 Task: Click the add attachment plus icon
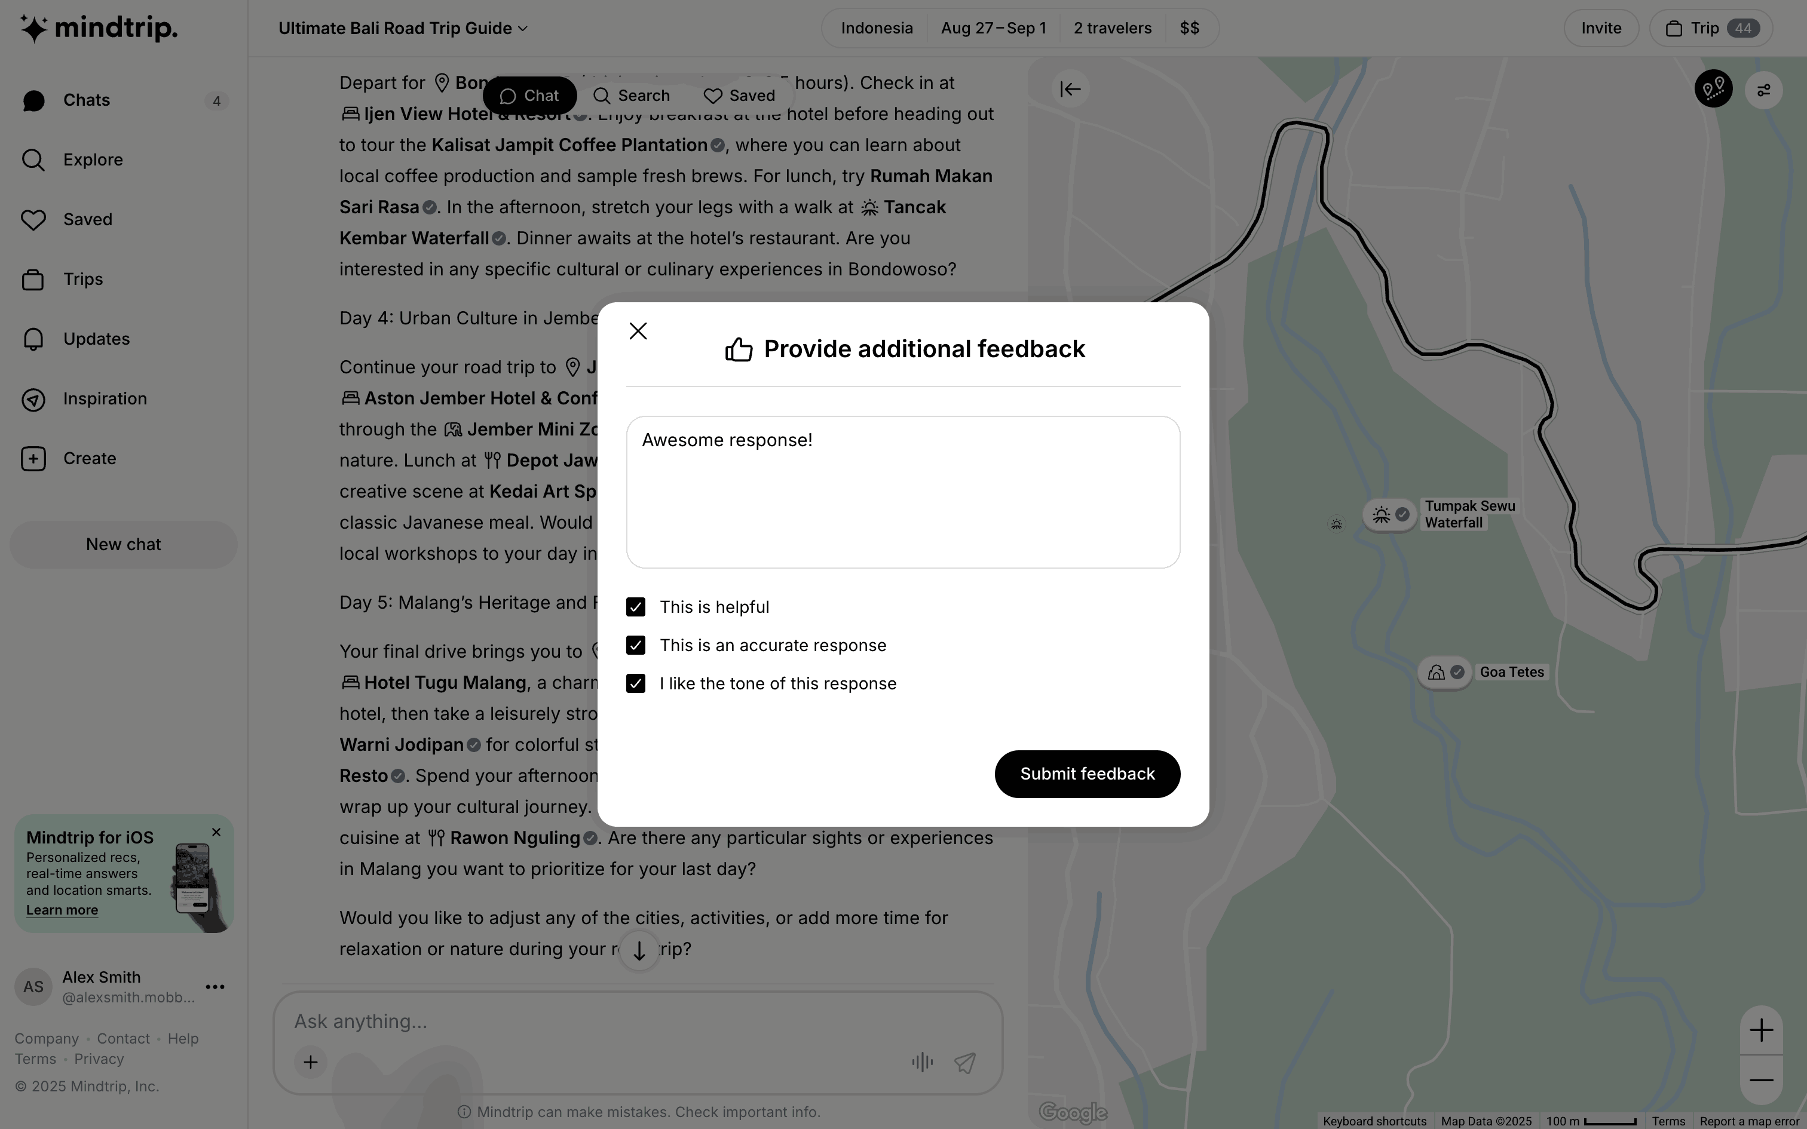pos(311,1062)
